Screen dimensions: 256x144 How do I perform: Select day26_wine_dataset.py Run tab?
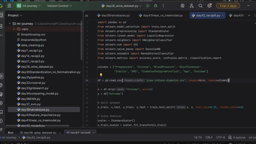38,133
